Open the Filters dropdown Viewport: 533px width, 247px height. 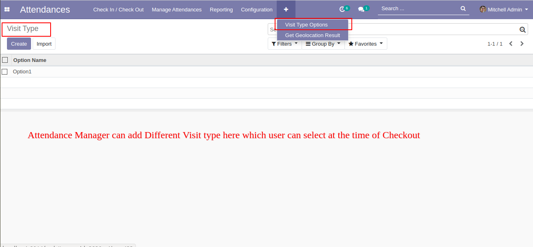[x=284, y=44]
